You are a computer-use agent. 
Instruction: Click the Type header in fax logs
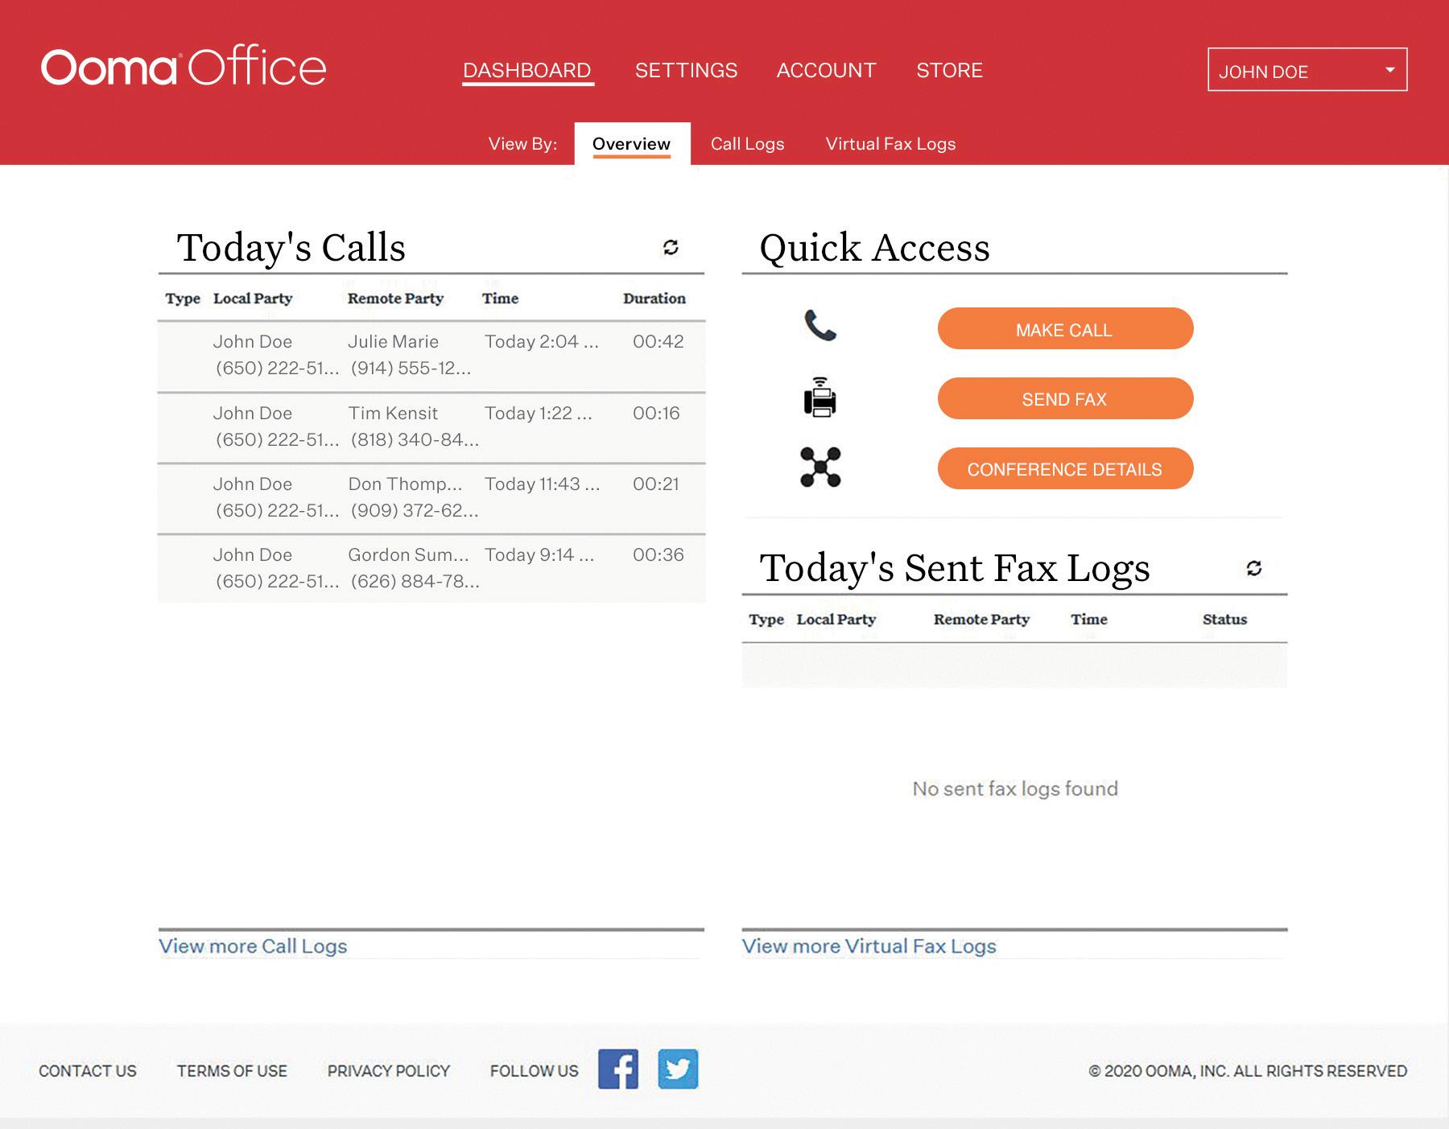[766, 620]
